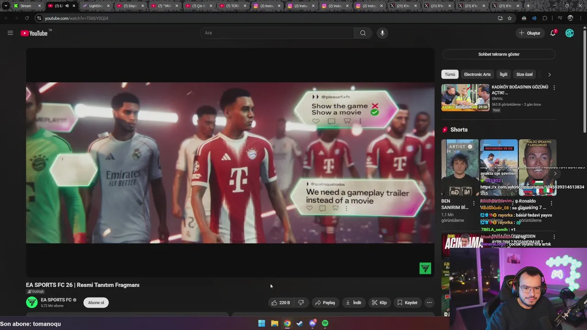This screenshot has height=330, width=587.
Task: Open options for the BEN SANIRIM Bİ short
Action: pos(474,203)
